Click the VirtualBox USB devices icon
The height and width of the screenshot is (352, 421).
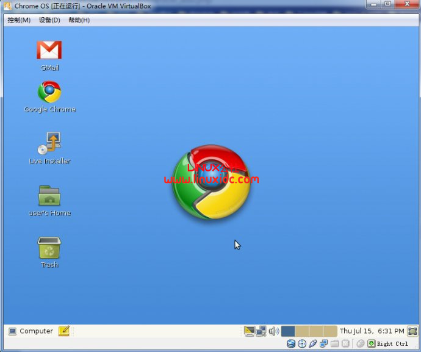(313, 343)
